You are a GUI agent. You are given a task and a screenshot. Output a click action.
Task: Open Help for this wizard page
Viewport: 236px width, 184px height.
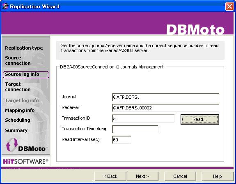(x=218, y=176)
